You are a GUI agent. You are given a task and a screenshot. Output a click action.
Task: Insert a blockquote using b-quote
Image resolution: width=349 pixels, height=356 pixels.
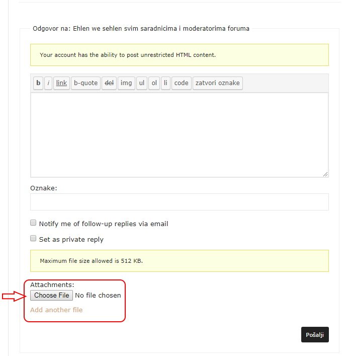[85, 83]
